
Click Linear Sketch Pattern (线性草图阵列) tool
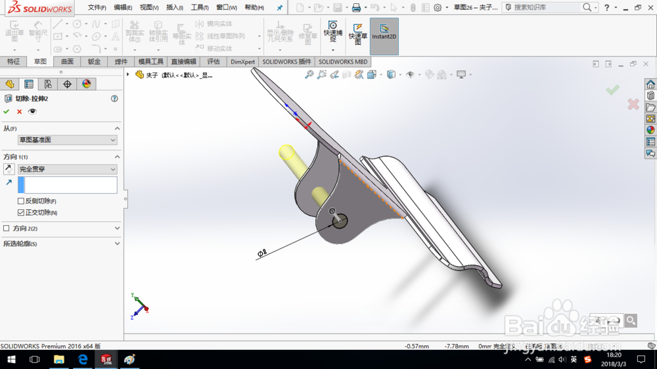(220, 36)
